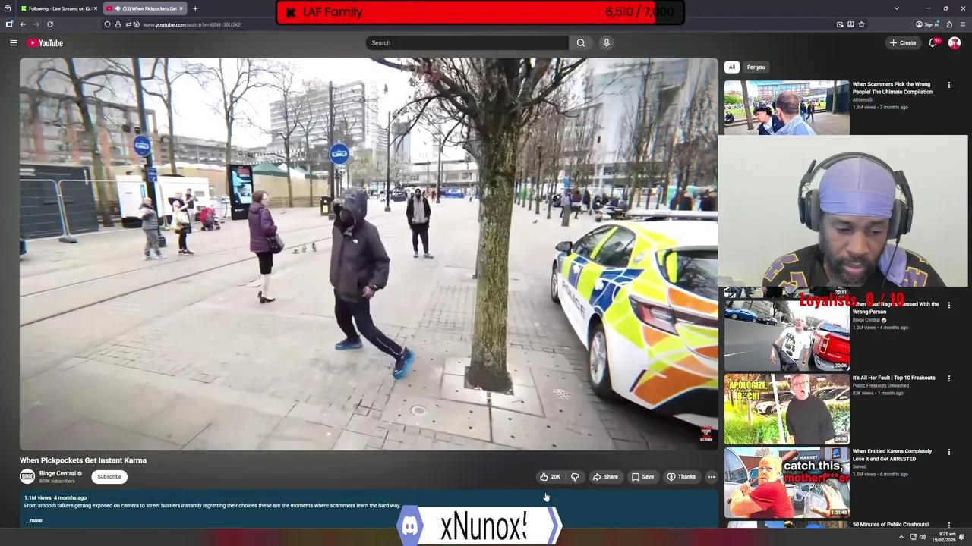
Task: Close the When Pickpockets YouTube tab
Action: pos(181,8)
